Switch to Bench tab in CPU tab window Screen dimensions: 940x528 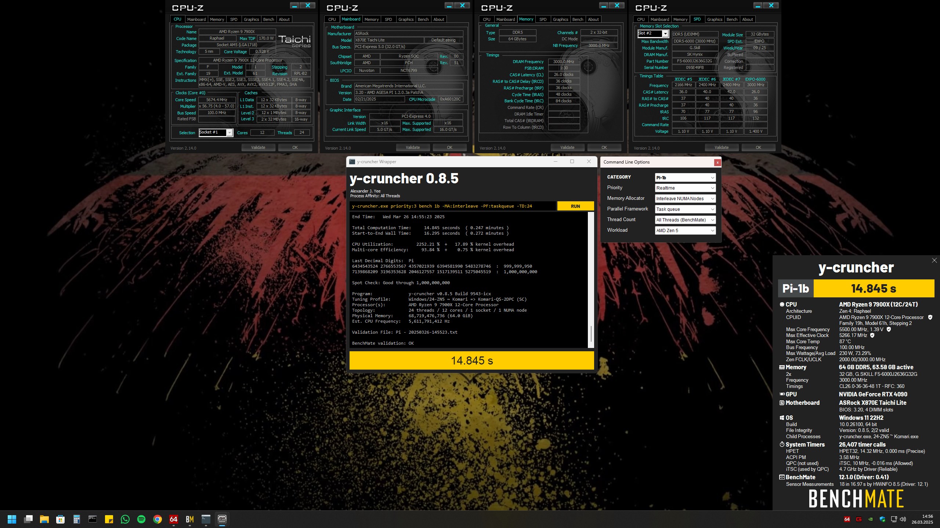tap(268, 19)
